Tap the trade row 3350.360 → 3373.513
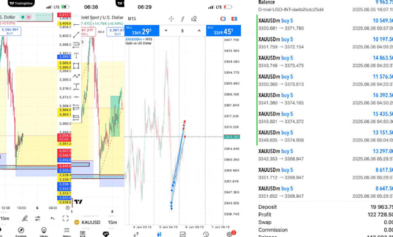Screen dimensions: 393x237 [x=325, y=80]
